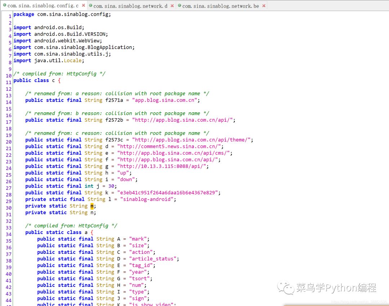The width and height of the screenshot is (389, 306).
Task: Click import android.webkit.WebView line
Action: pyautogui.click(x=58, y=41)
